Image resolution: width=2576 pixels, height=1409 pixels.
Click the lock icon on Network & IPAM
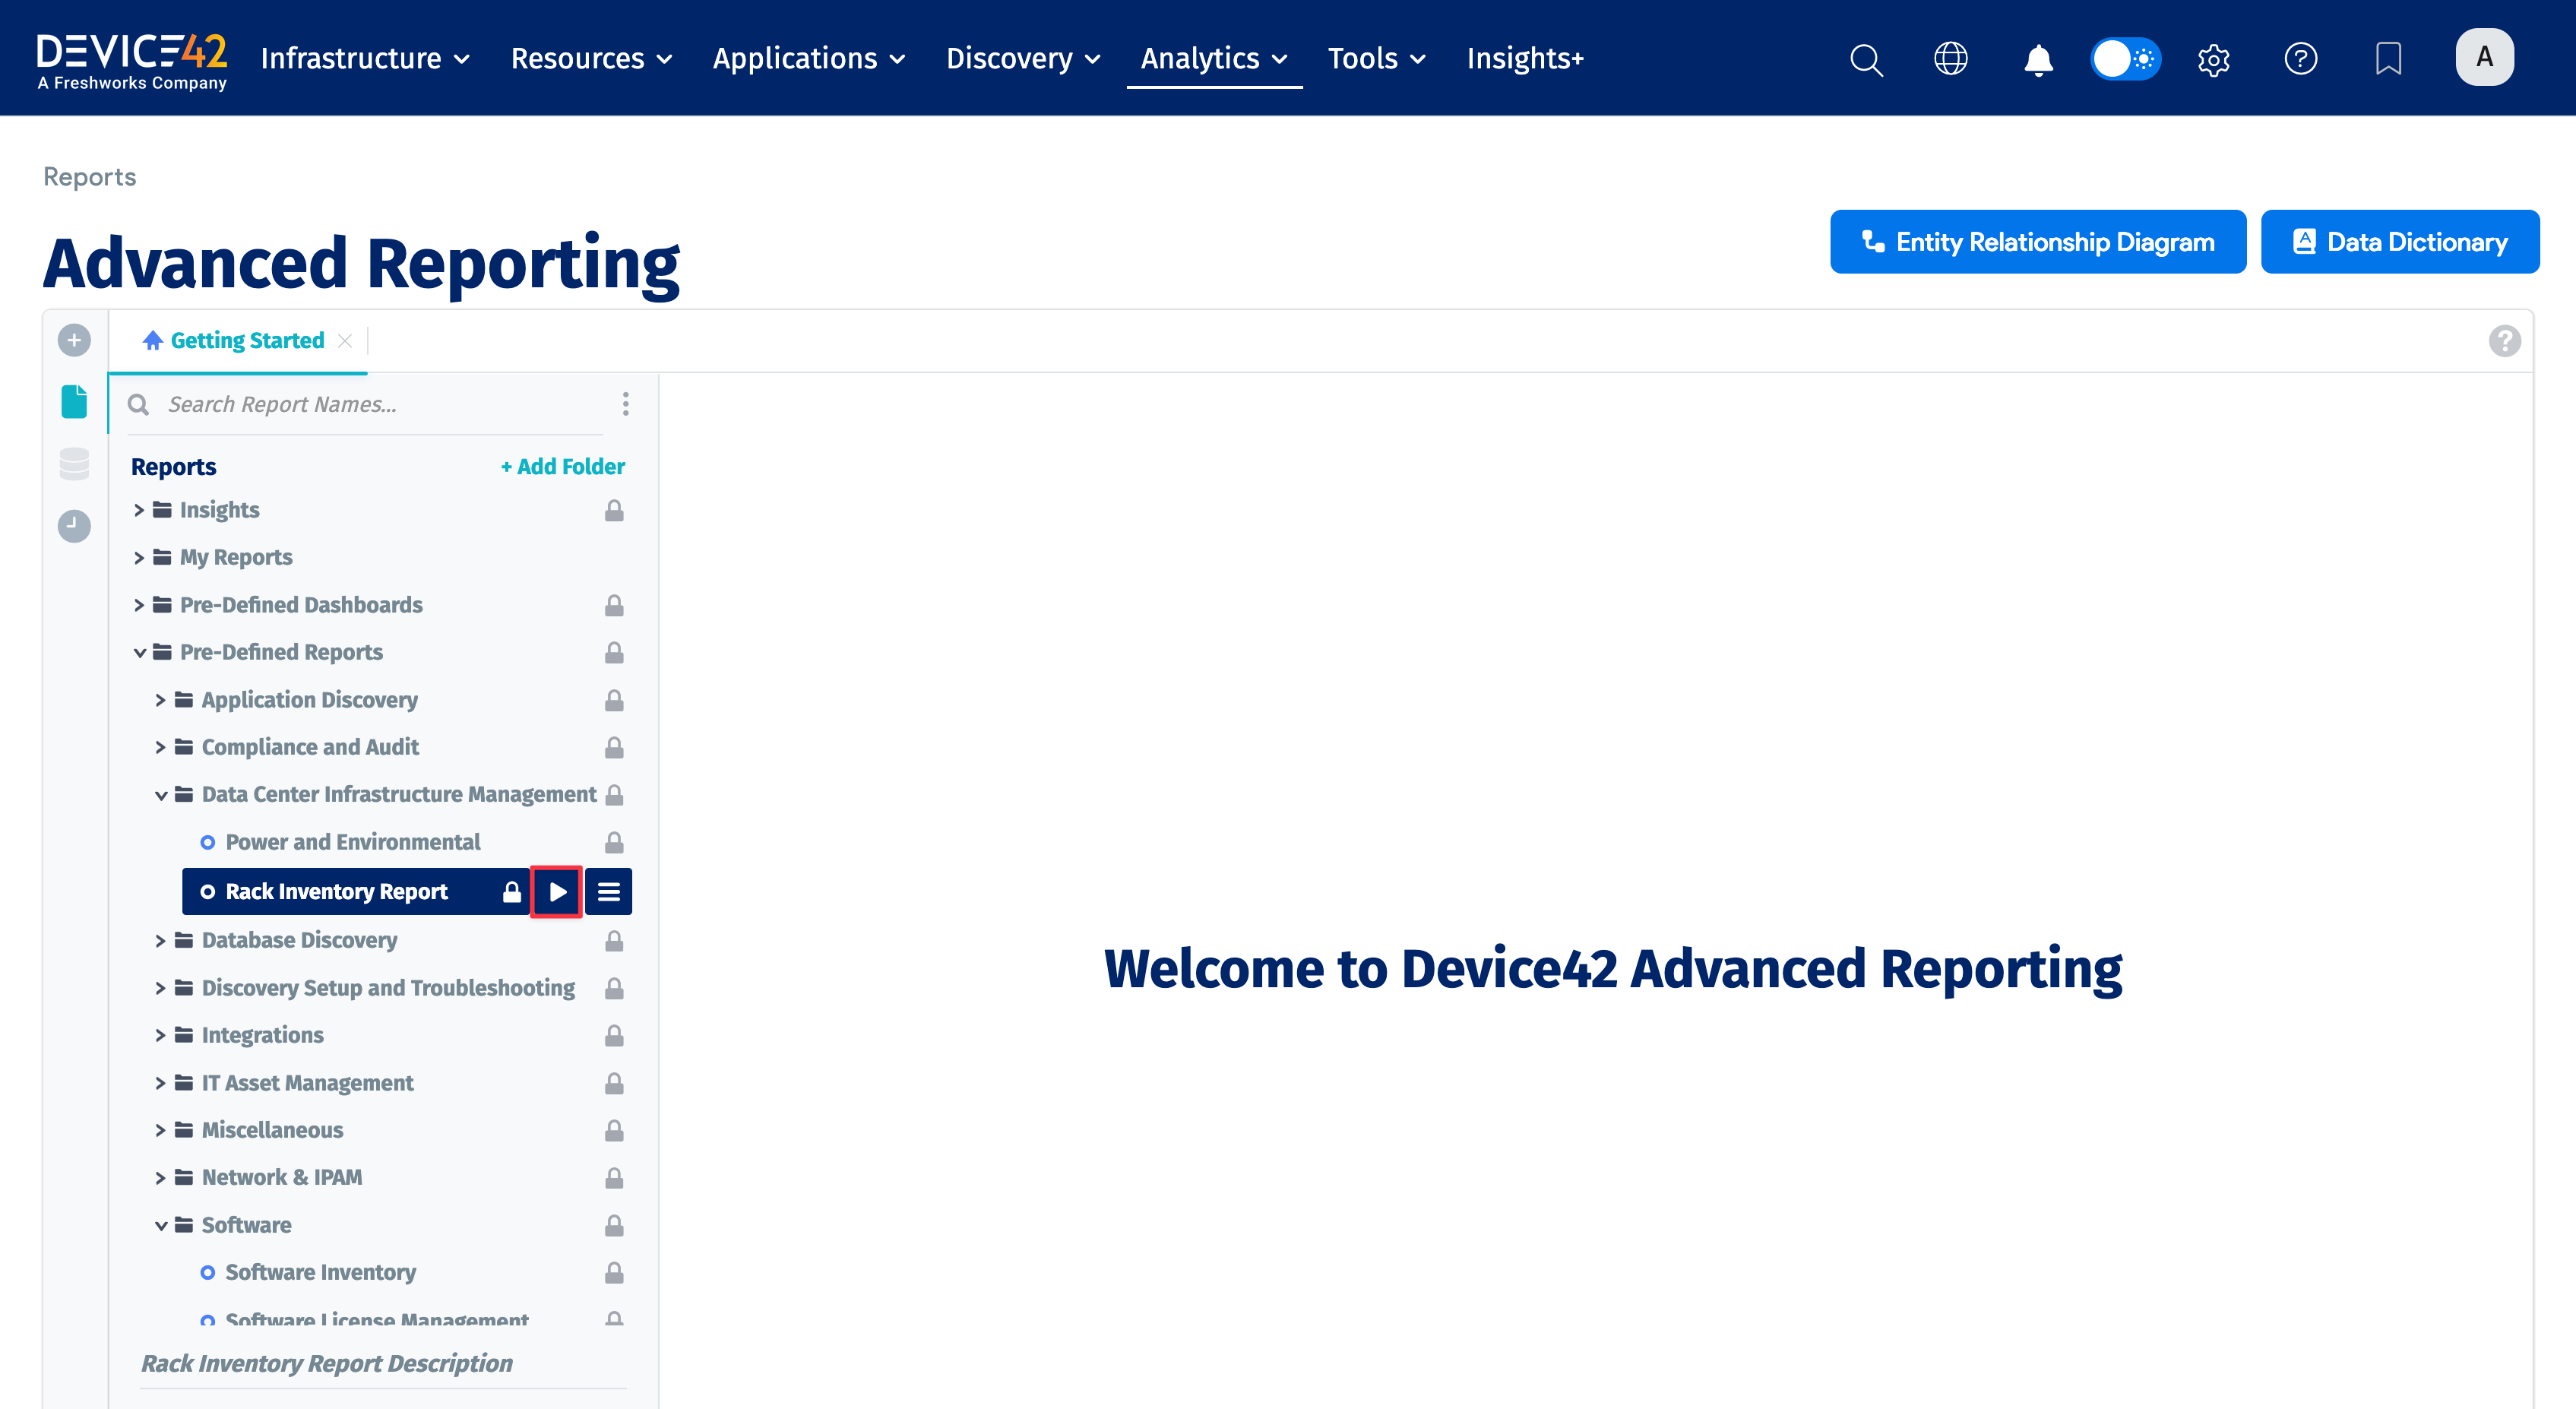tap(614, 1177)
